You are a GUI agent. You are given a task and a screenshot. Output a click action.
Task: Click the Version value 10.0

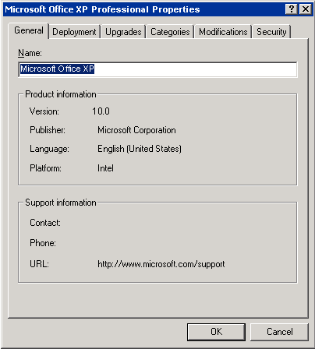101,111
